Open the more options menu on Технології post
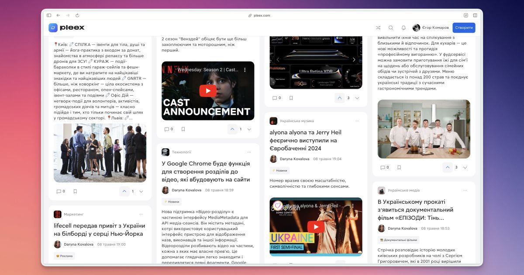This screenshot has width=524, height=275. click(x=249, y=152)
